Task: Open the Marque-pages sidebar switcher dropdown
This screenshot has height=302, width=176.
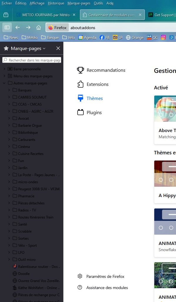Action: (28, 48)
